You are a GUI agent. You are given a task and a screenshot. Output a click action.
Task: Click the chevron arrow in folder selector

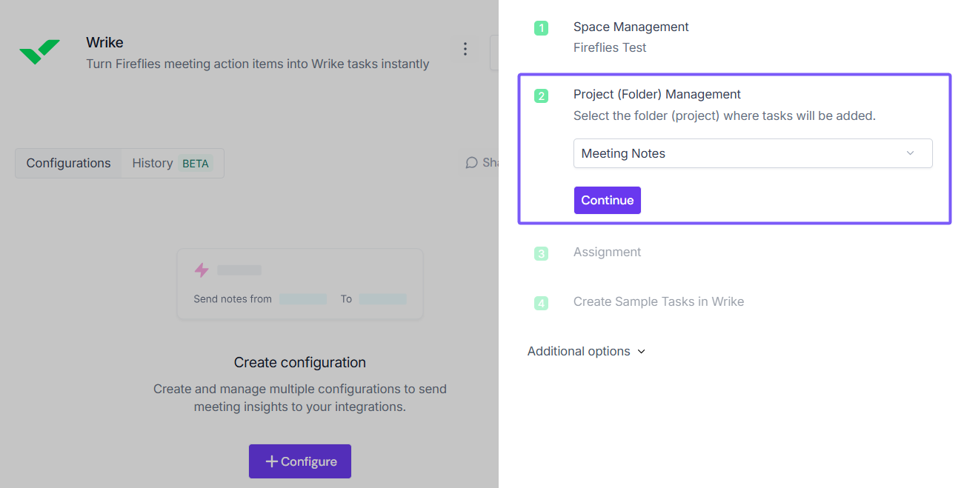pyautogui.click(x=911, y=153)
